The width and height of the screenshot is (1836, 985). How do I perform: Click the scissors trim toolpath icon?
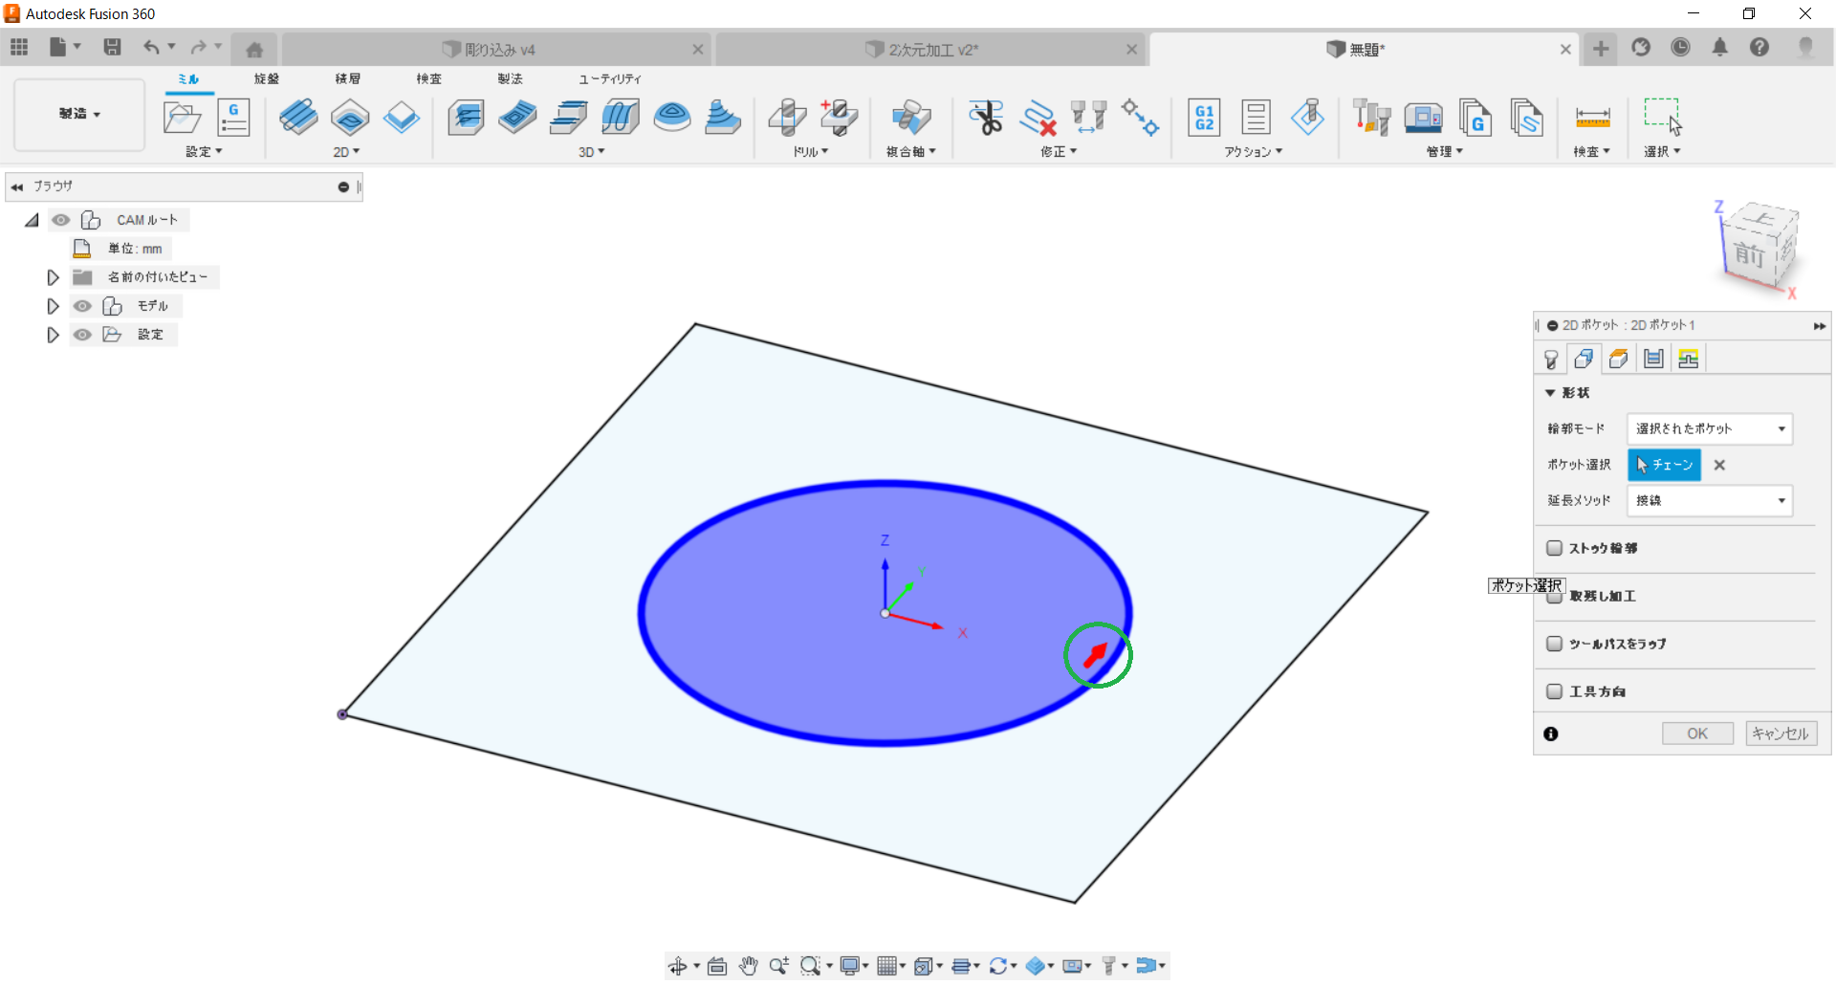point(985,118)
